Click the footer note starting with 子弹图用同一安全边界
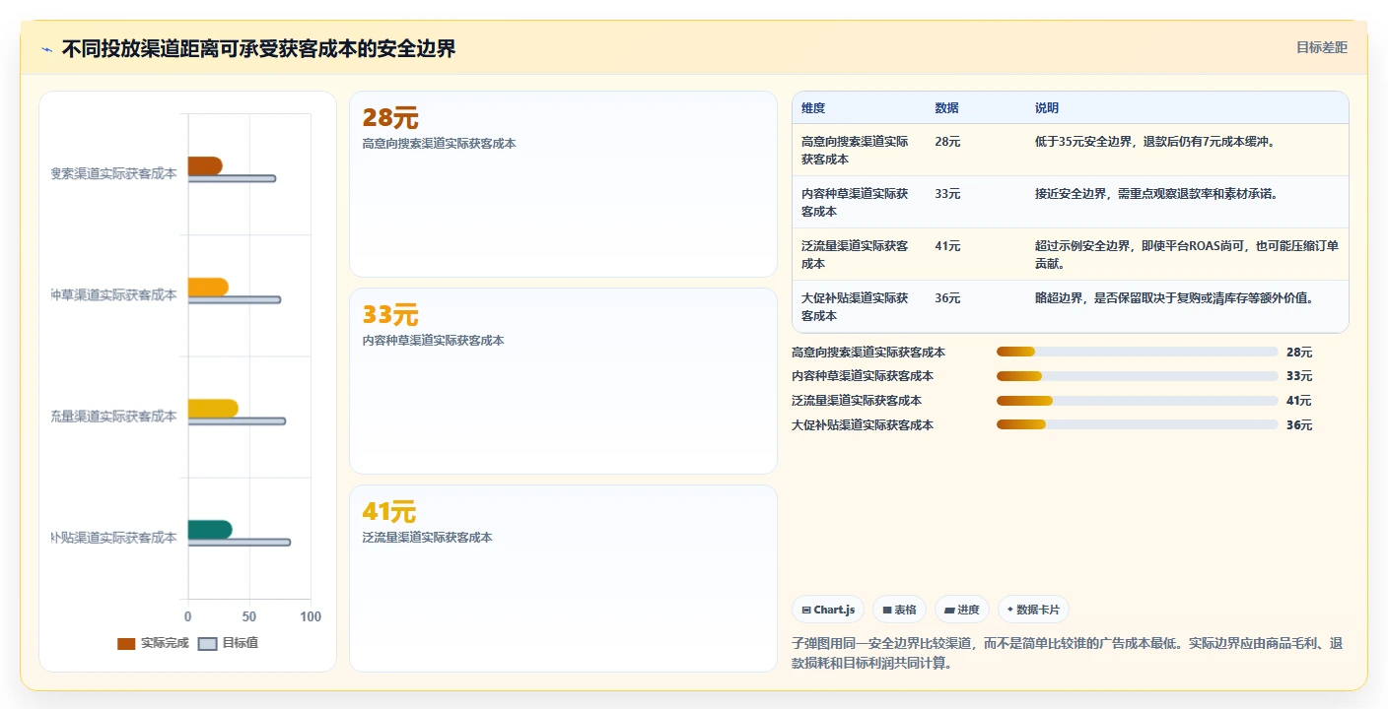Viewport: 1388px width, 709px height. [1068, 653]
